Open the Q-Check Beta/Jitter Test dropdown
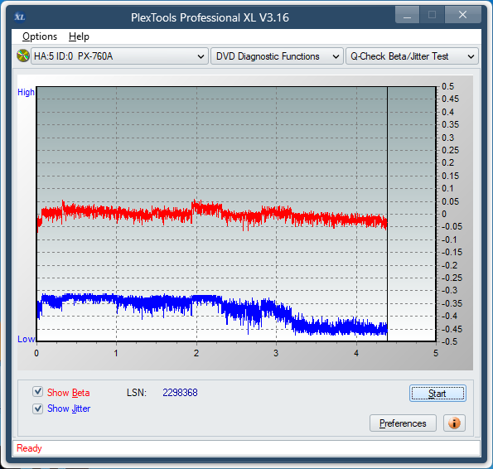The height and width of the screenshot is (469, 493). tap(412, 56)
